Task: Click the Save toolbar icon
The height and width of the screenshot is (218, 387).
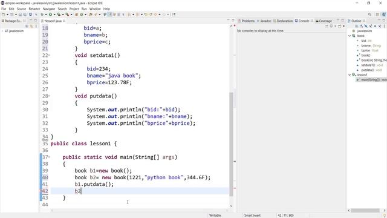Action: [x=20, y=15]
